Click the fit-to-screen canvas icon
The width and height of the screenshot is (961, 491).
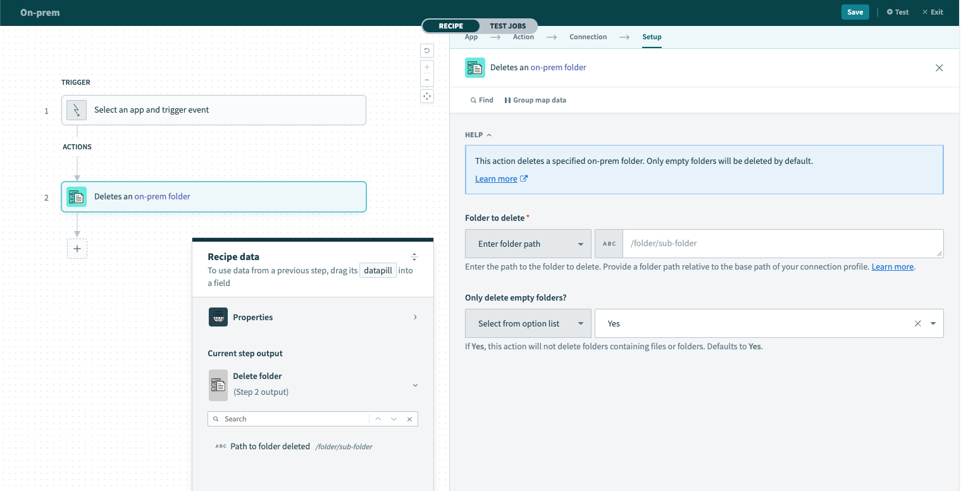(x=427, y=96)
